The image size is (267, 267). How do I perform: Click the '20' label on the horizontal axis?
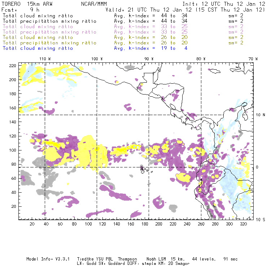coord(32,224)
